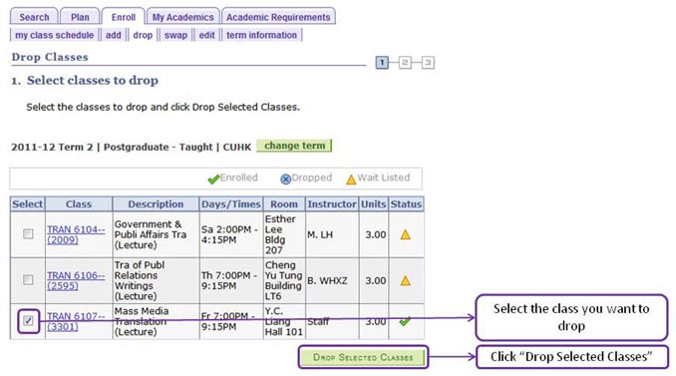Go to my class schedule subtab
This screenshot has height=376, width=676.
pos(54,35)
